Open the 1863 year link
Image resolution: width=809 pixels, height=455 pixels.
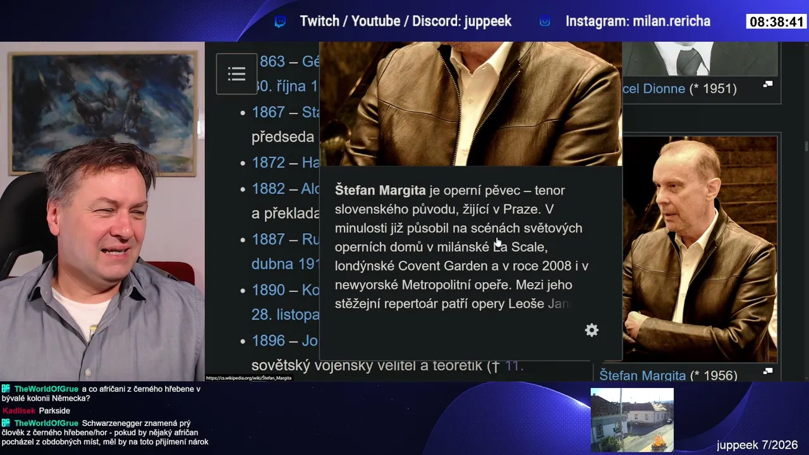coord(272,61)
